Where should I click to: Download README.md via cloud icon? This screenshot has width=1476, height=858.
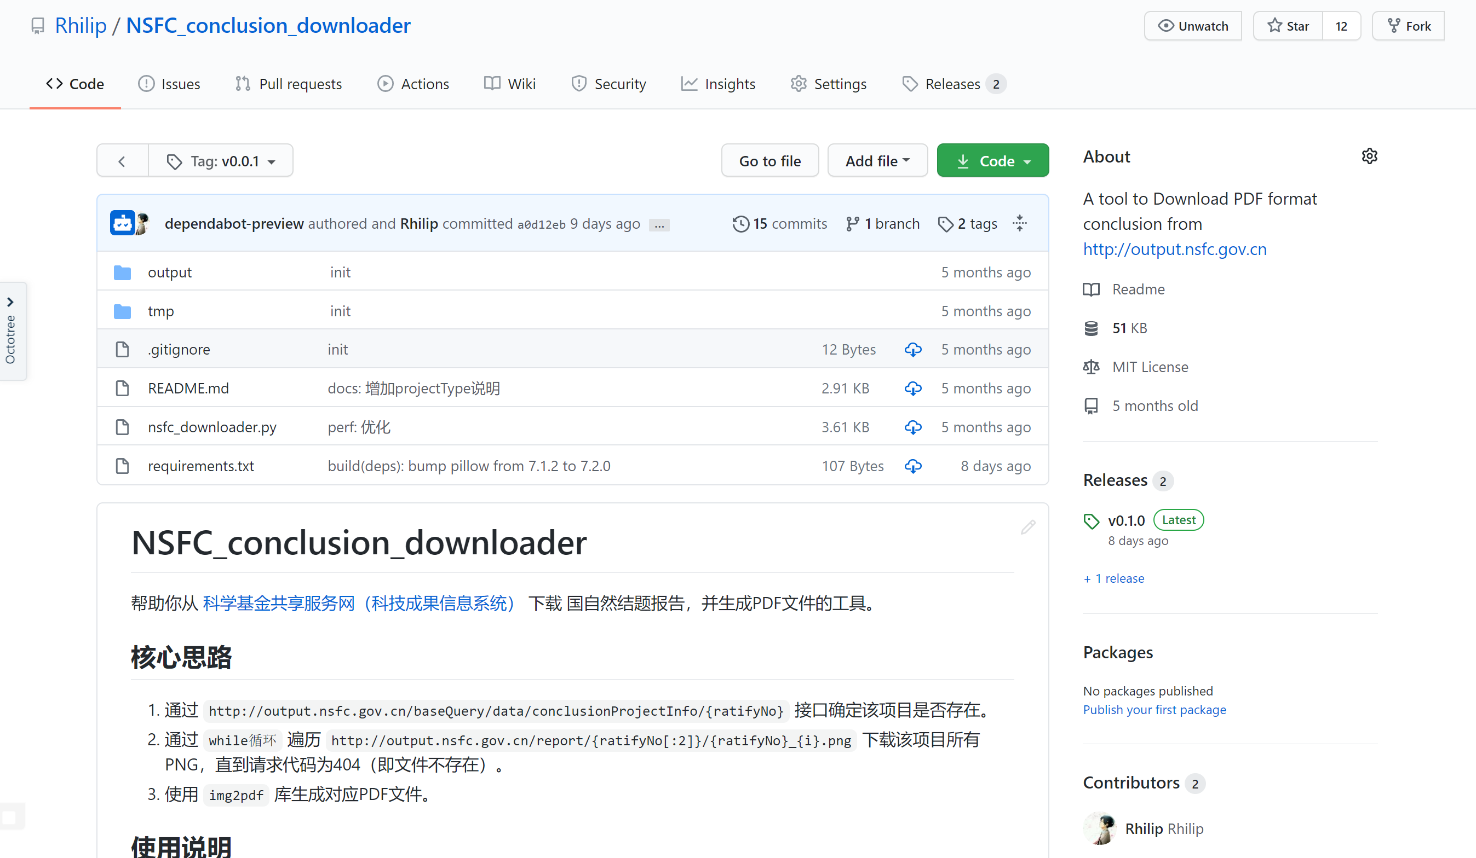click(913, 388)
